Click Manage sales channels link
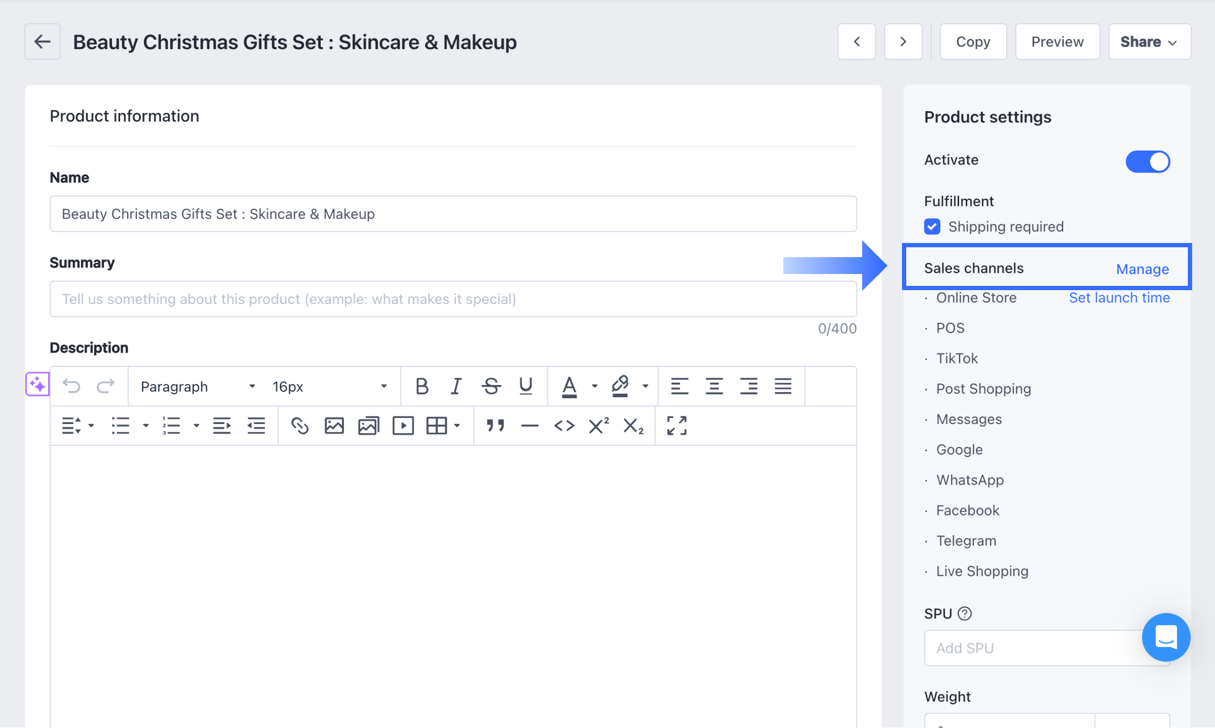The image size is (1215, 728). tap(1142, 269)
